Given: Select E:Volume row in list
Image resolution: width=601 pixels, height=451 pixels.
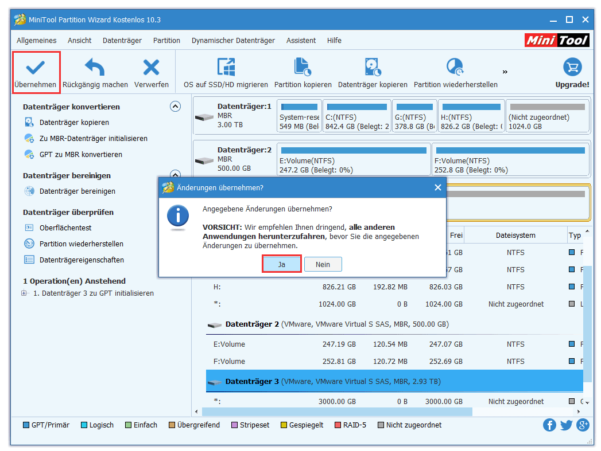Looking at the screenshot, I should (394, 344).
